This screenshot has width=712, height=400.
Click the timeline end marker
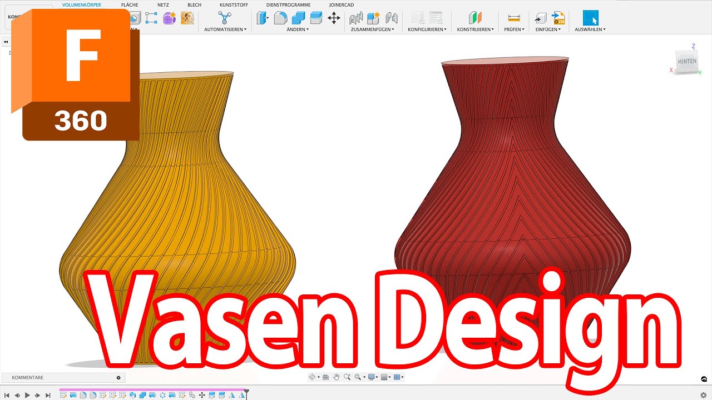coord(247,393)
